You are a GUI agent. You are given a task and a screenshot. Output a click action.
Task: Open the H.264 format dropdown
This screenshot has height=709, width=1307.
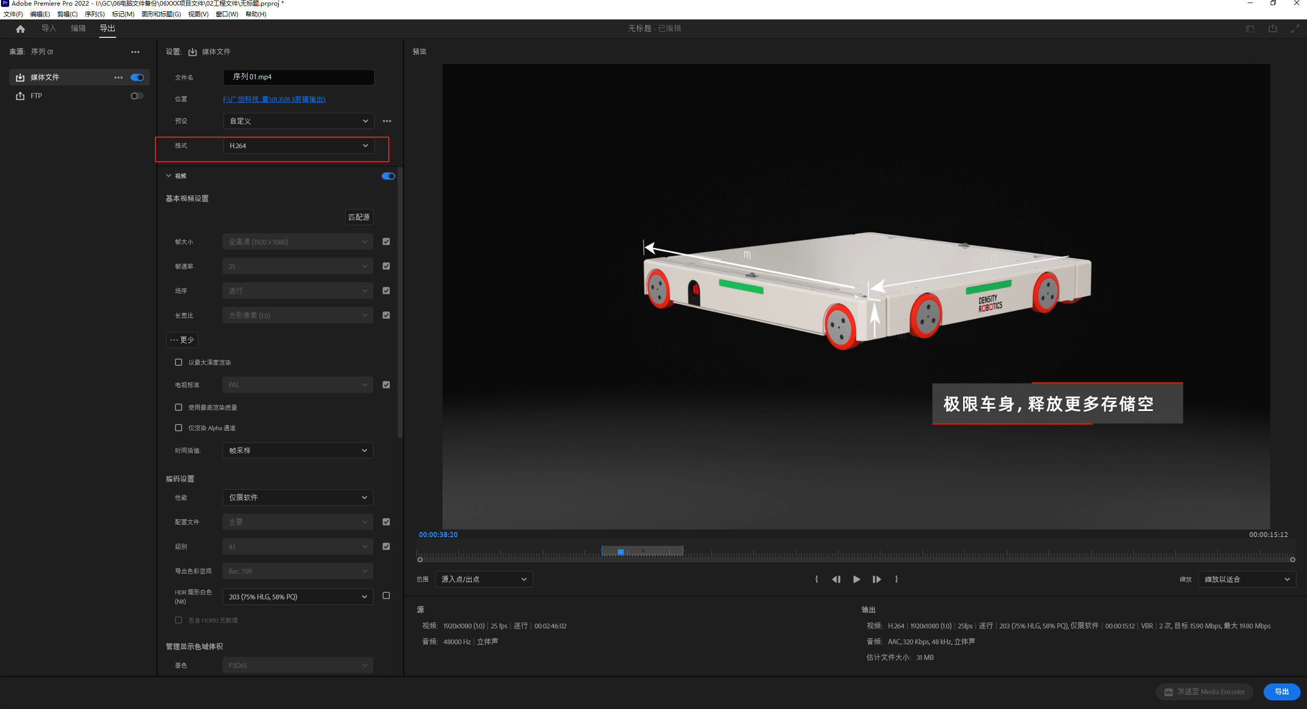[298, 146]
